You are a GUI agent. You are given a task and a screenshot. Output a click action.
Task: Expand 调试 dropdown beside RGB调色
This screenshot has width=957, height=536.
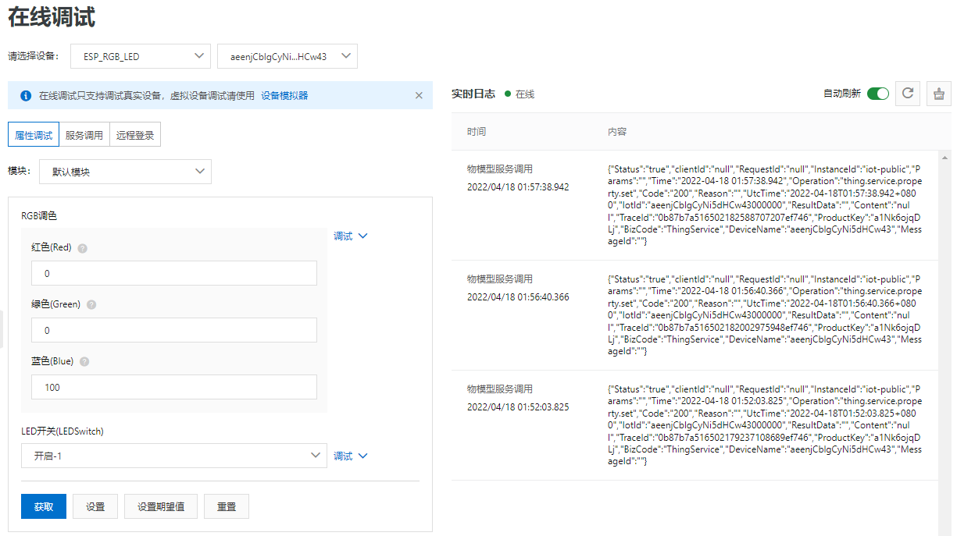350,236
